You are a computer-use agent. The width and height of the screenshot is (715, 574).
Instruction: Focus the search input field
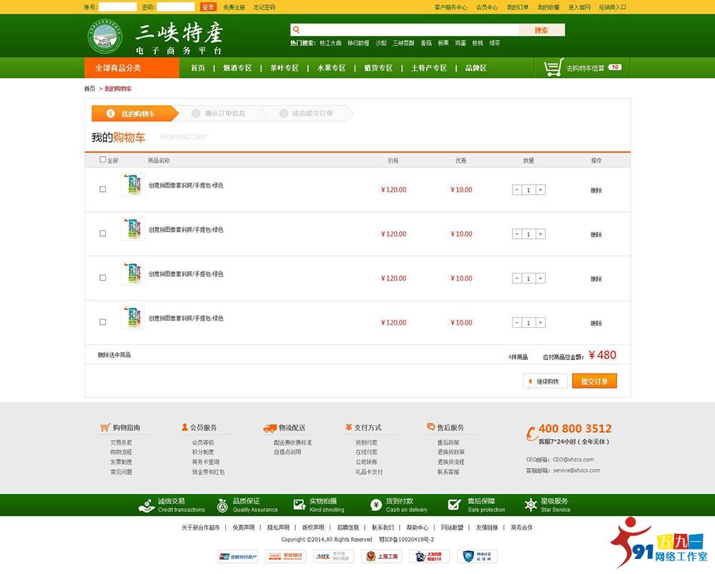(x=408, y=30)
